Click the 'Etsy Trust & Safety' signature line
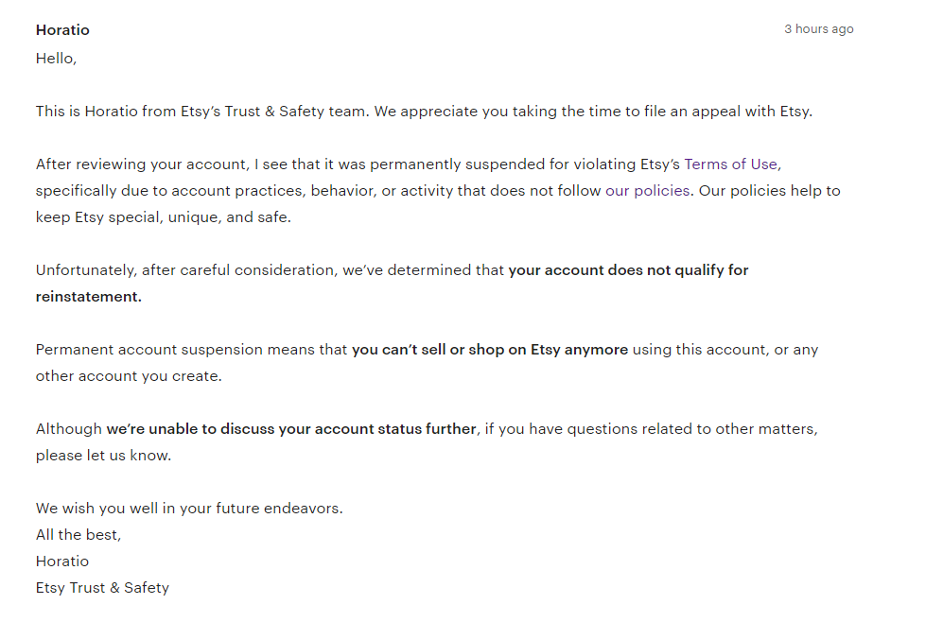Screen dimensions: 943x622 pyautogui.click(x=102, y=588)
